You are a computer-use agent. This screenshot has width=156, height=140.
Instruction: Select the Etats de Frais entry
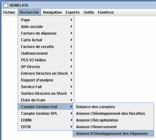pyautogui.click(x=46, y=100)
